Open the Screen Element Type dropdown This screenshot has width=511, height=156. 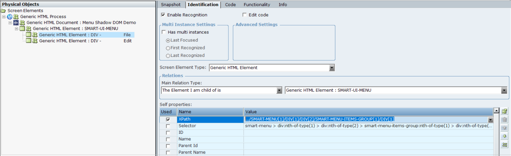332,68
